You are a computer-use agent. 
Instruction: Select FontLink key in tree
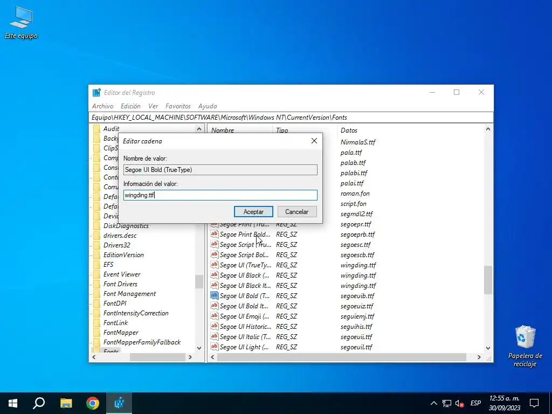115,322
